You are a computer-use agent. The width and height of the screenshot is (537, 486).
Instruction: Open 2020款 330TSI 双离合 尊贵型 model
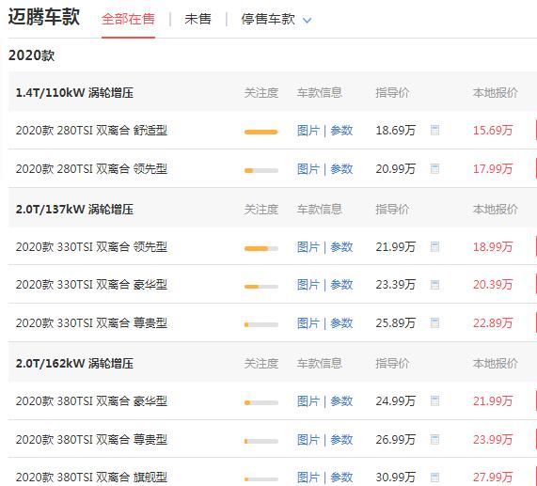(x=91, y=322)
